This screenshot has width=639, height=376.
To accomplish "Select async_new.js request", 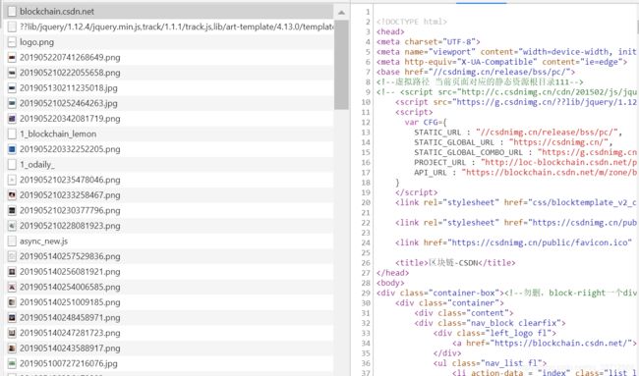I will (x=168, y=242).
